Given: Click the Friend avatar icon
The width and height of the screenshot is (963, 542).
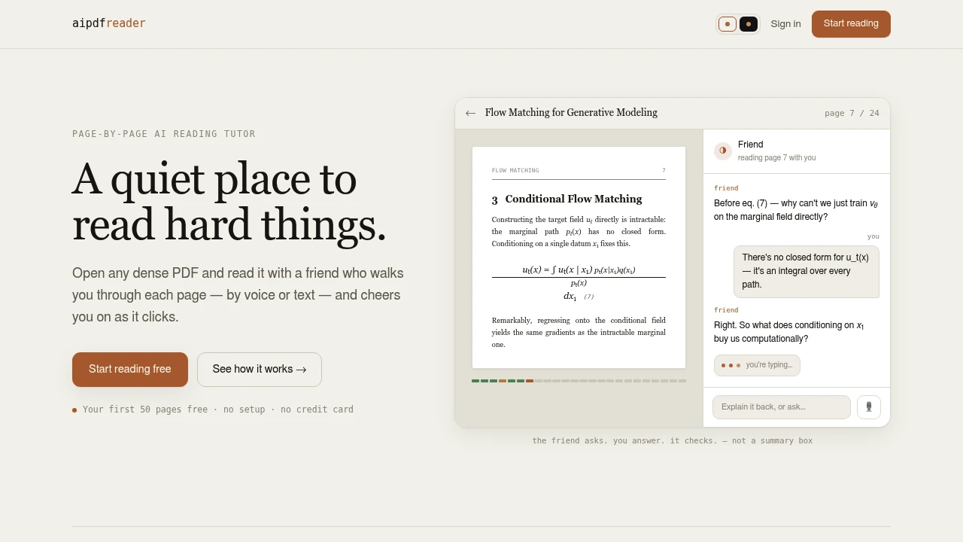Looking at the screenshot, I should point(723,151).
